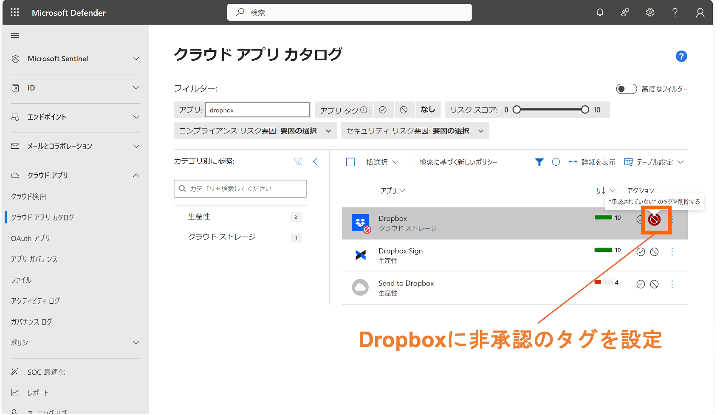The width and height of the screenshot is (723, 415).
Task: Check the bulk selection checkbox
Action: tap(350, 162)
